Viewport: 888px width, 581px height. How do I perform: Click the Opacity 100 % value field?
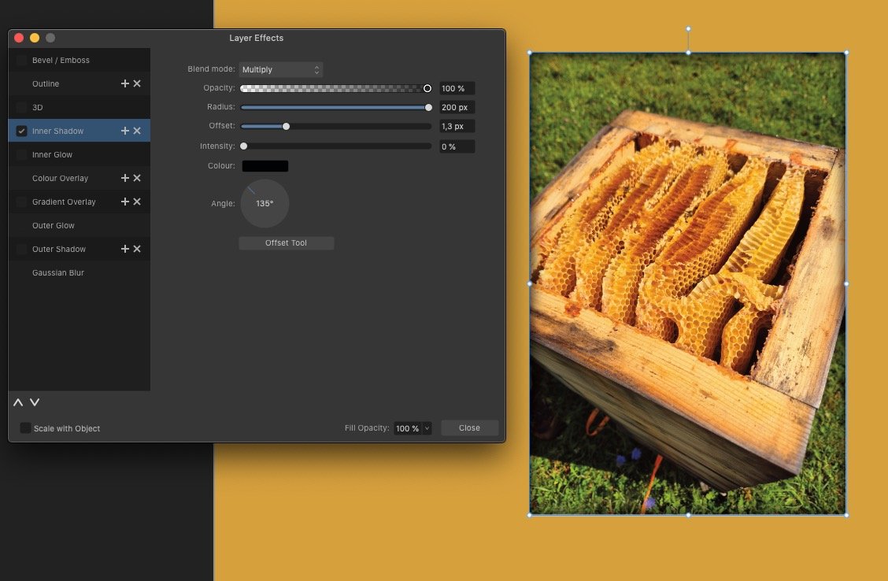tap(457, 88)
